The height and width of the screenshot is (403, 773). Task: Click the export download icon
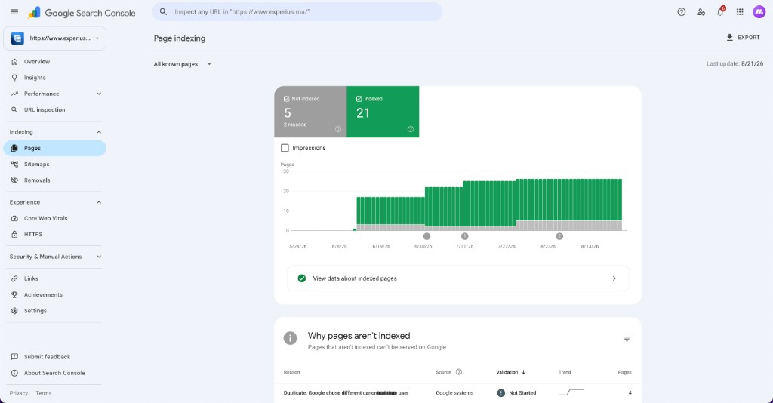[x=730, y=38]
